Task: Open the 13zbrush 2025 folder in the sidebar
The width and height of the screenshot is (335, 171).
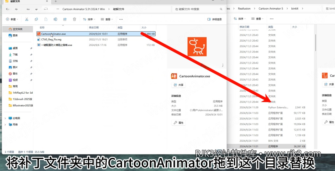Action: pos(20,99)
